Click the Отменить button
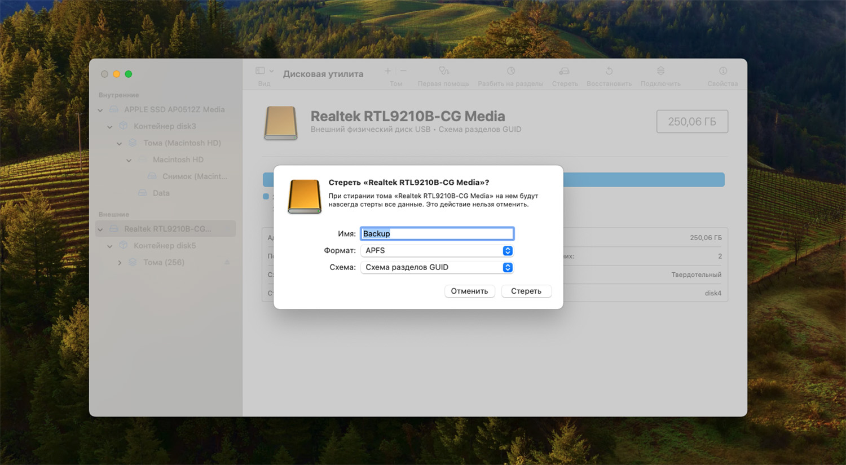The width and height of the screenshot is (846, 465). (x=469, y=291)
